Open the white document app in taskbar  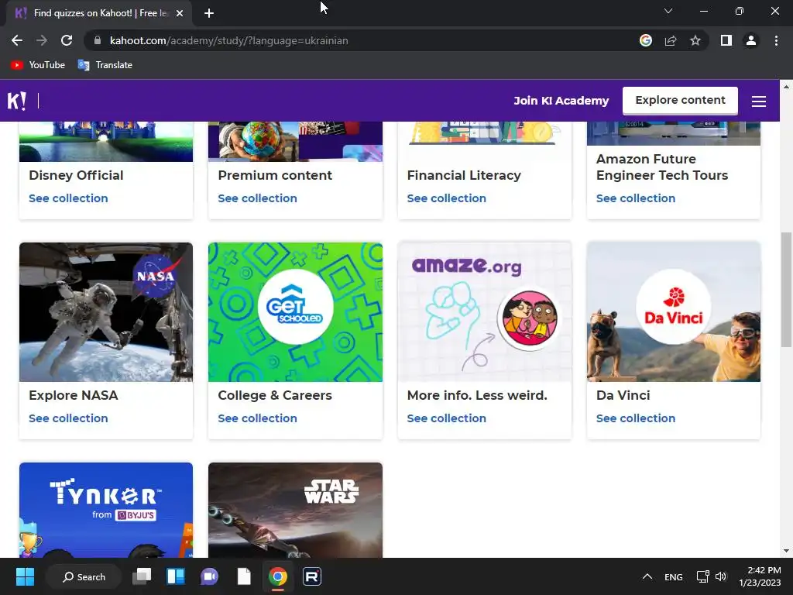(244, 576)
